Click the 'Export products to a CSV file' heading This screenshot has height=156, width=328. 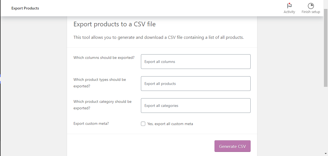pos(115,24)
